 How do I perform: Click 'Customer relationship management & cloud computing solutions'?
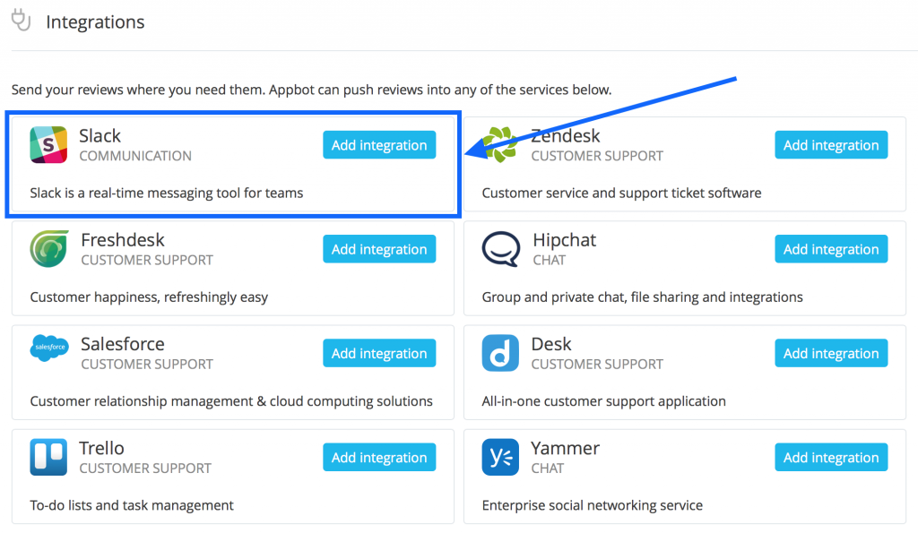[231, 401]
